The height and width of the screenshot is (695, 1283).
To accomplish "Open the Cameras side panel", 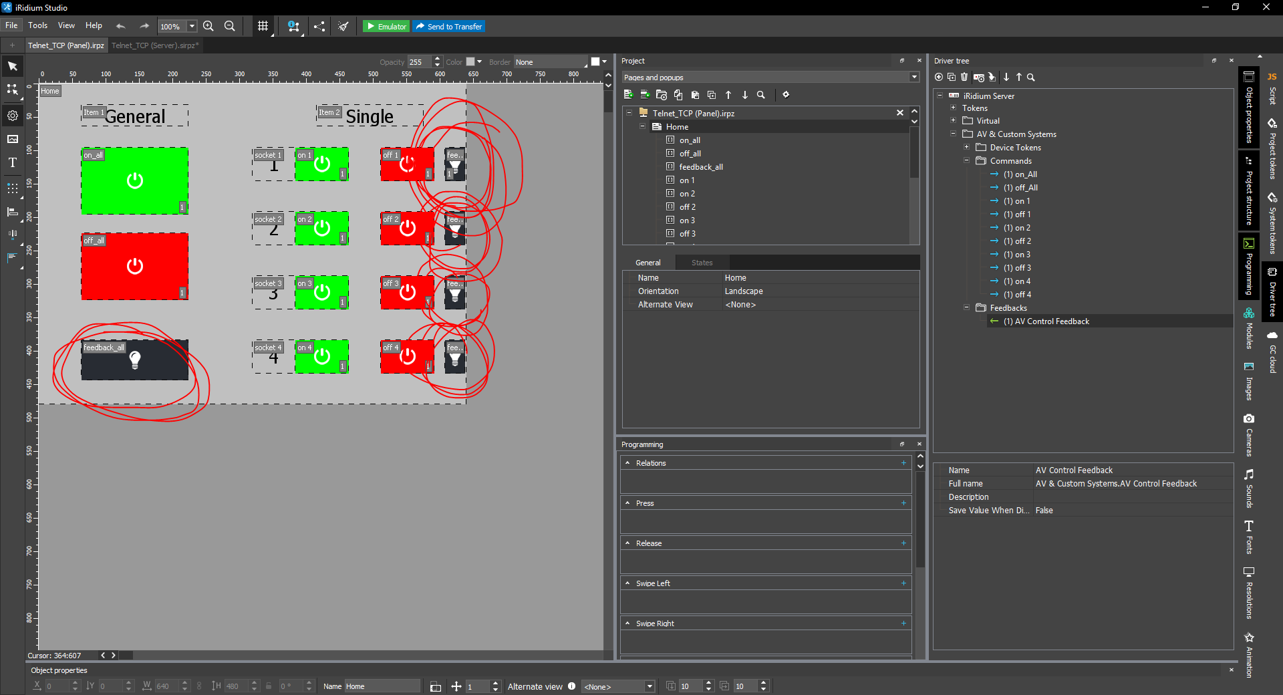I will (x=1248, y=434).
